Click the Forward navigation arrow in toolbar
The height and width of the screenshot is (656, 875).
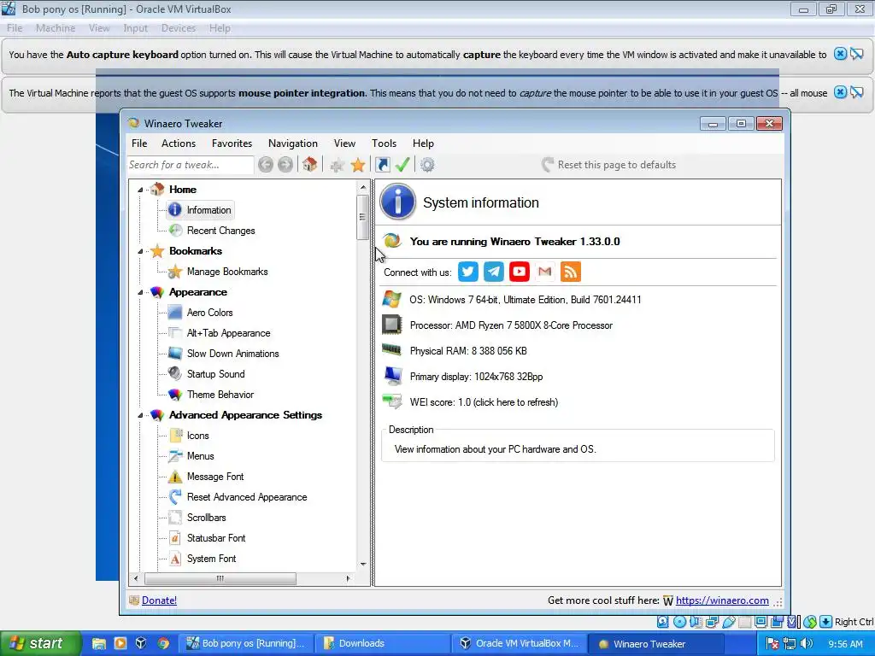(x=285, y=165)
